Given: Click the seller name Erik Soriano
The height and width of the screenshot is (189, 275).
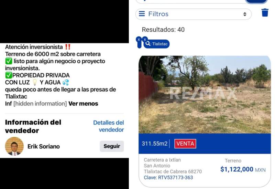Looking at the screenshot, I should coord(44,146).
